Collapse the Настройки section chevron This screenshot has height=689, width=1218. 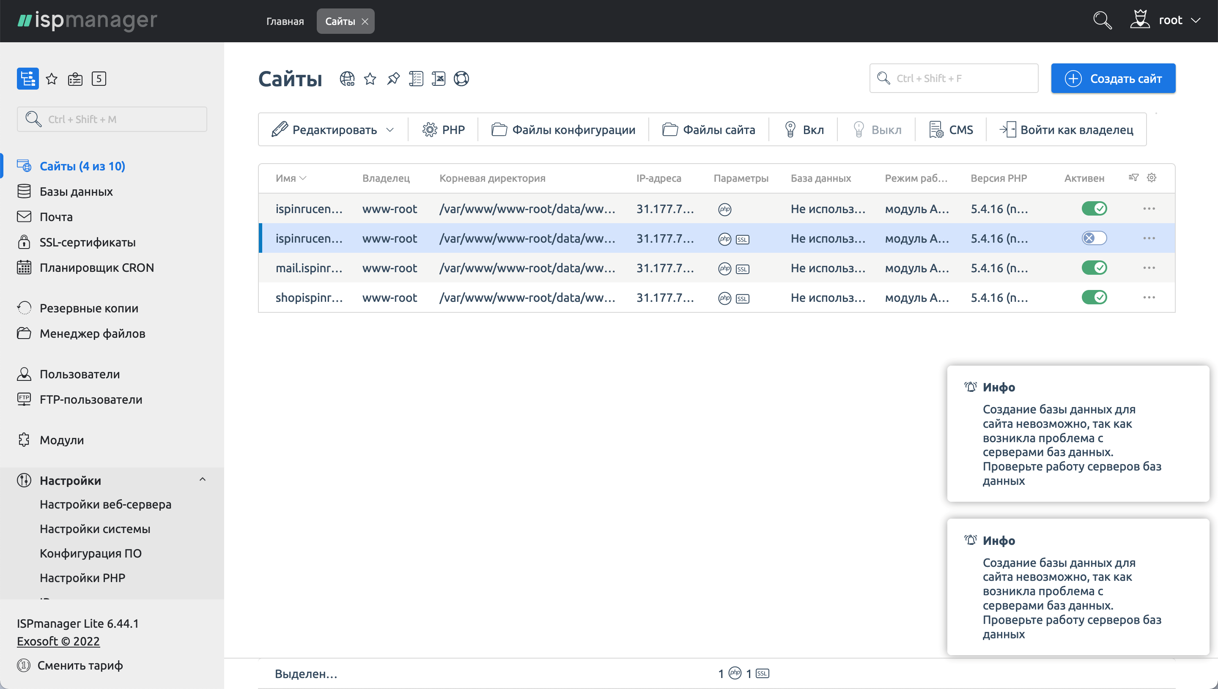point(203,479)
